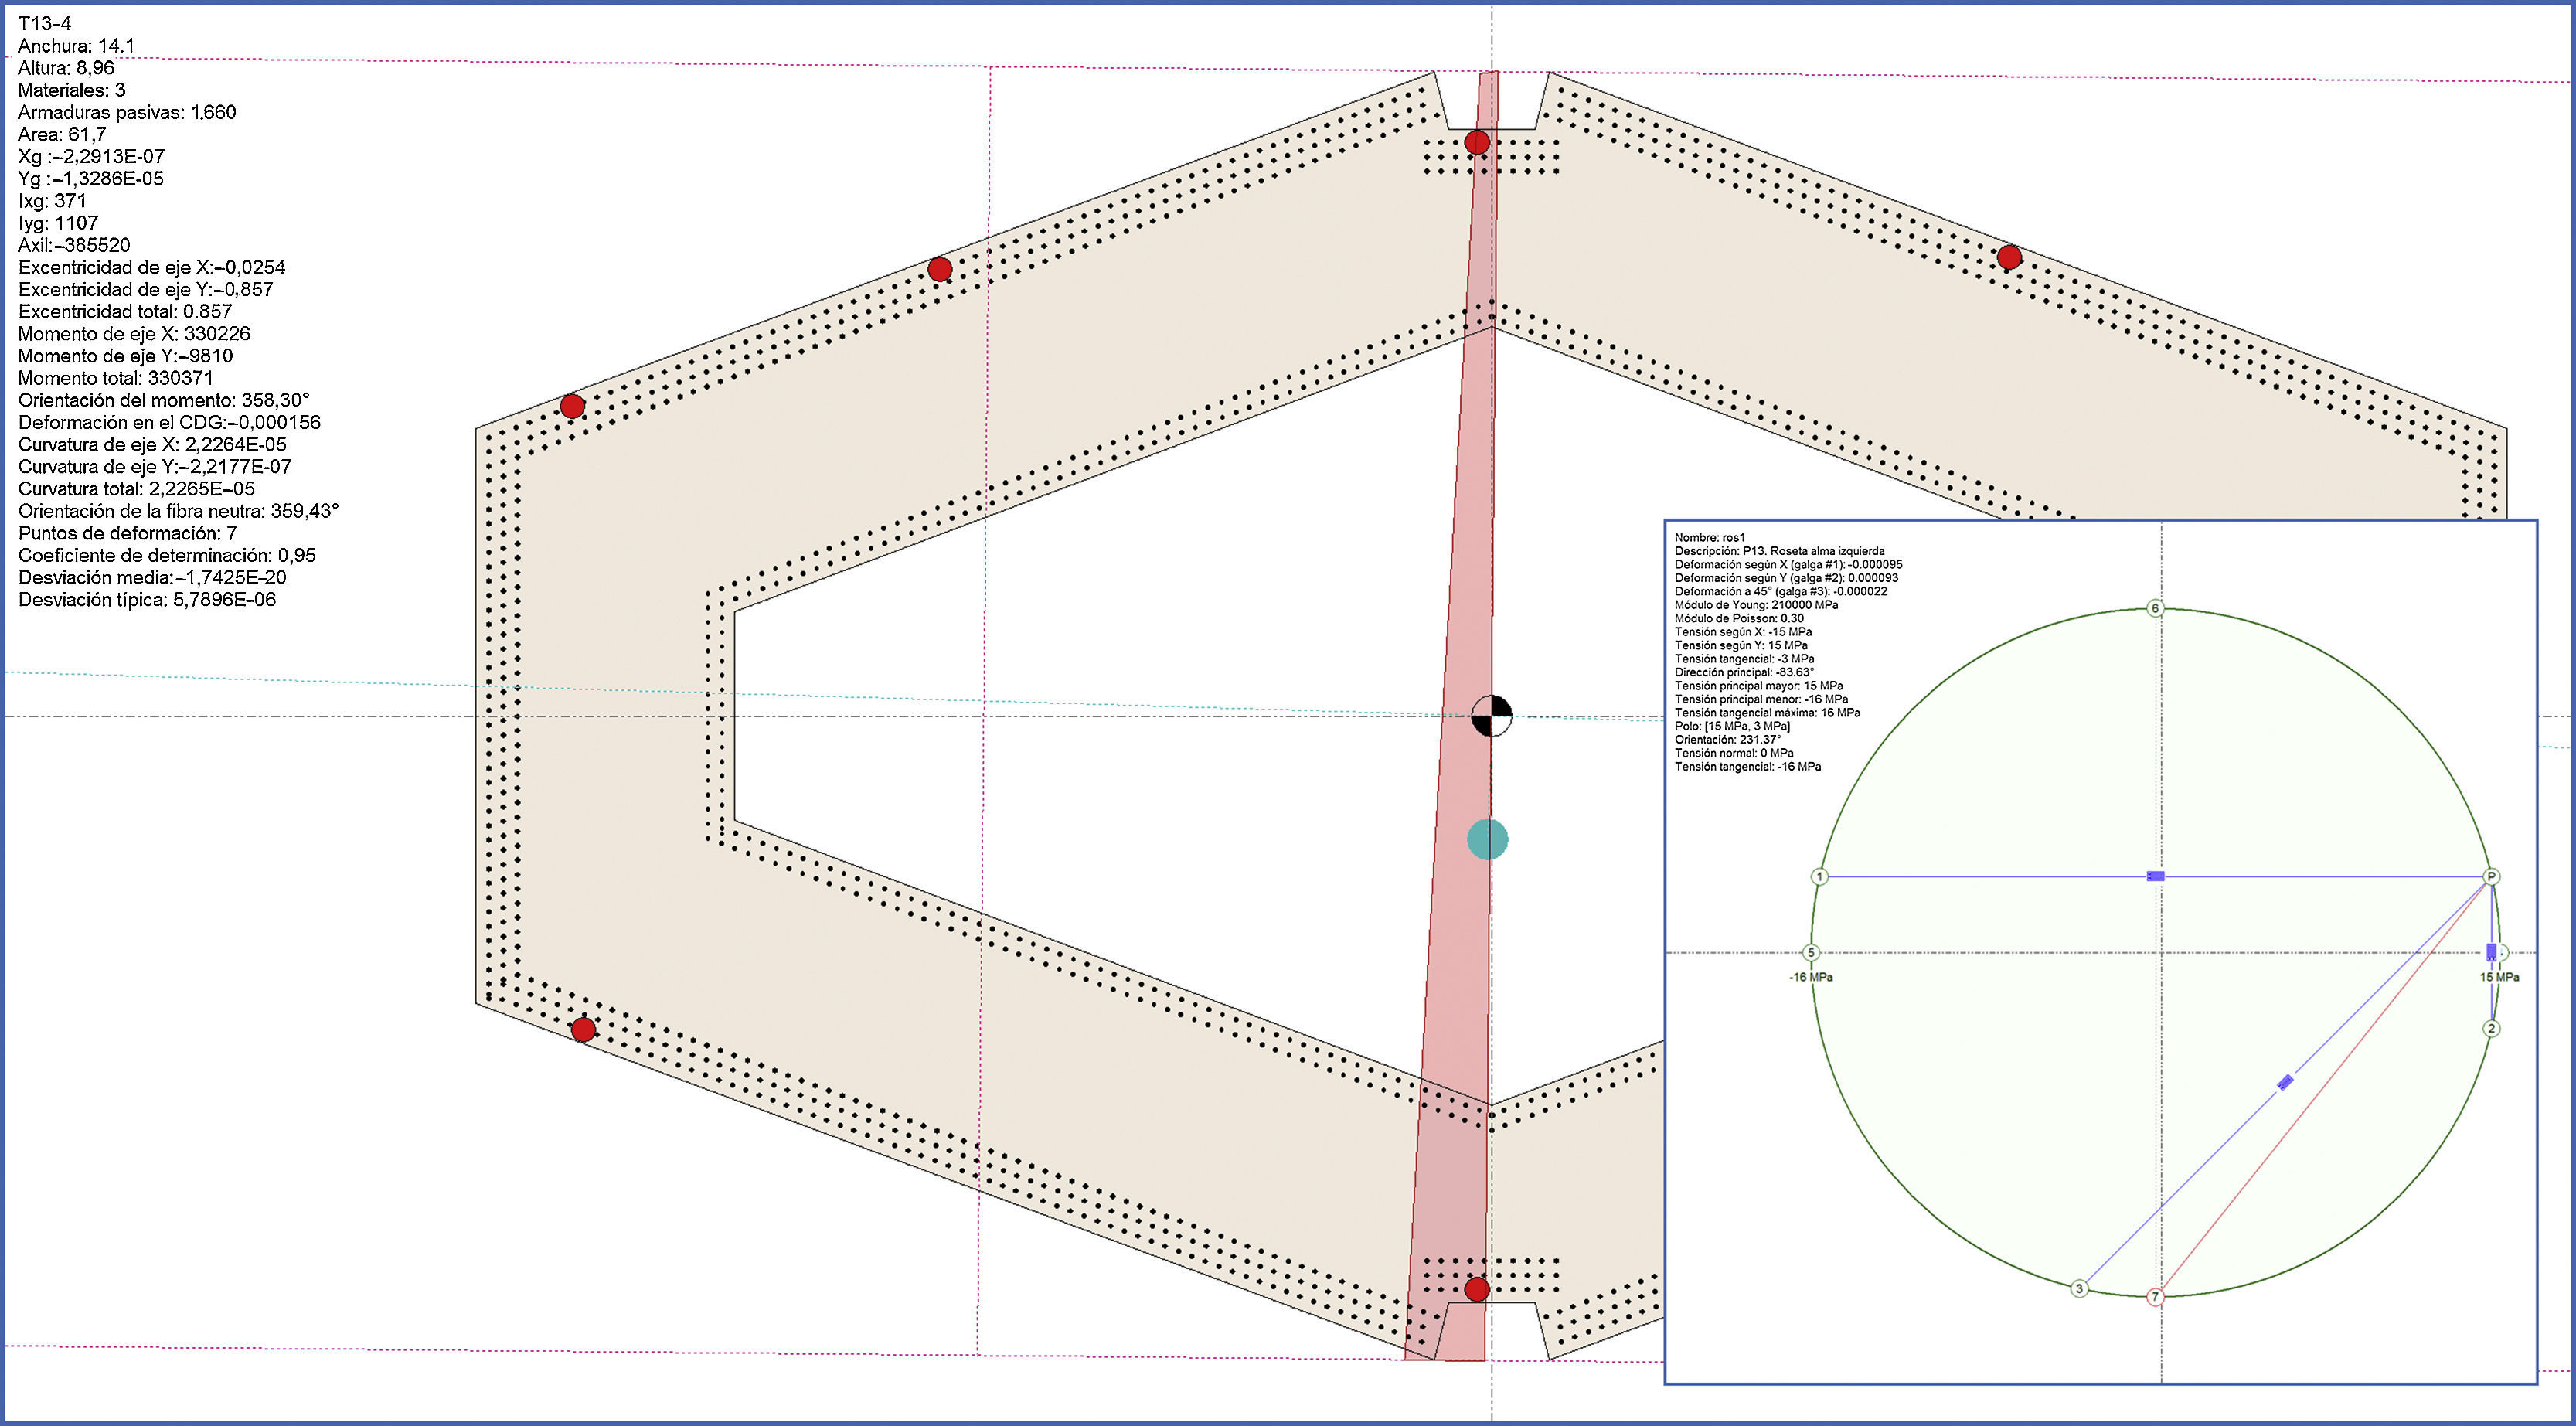Select the 'Nombre: ros1' label in the rosette panel
The height and width of the screenshot is (1426, 2576).
(x=1709, y=538)
